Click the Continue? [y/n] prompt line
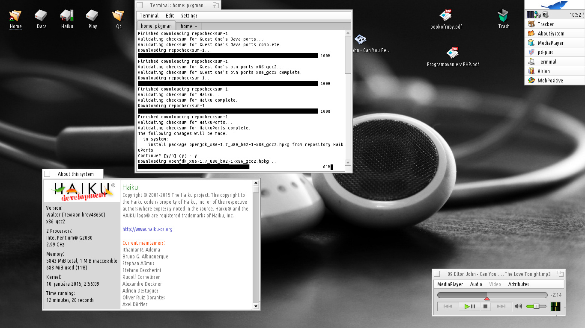This screenshot has height=328, width=585. 167,156
